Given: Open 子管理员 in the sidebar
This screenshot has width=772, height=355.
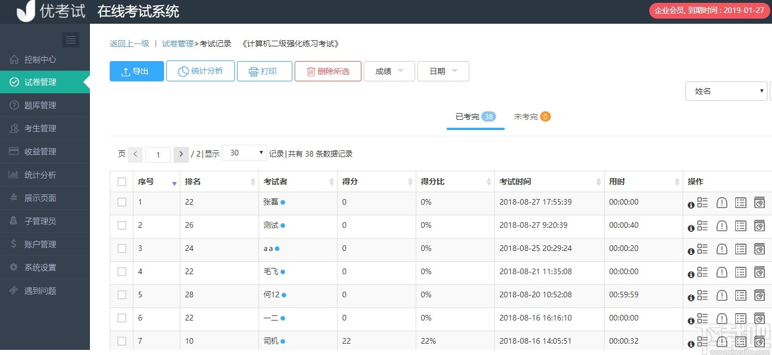Looking at the screenshot, I should 45,221.
